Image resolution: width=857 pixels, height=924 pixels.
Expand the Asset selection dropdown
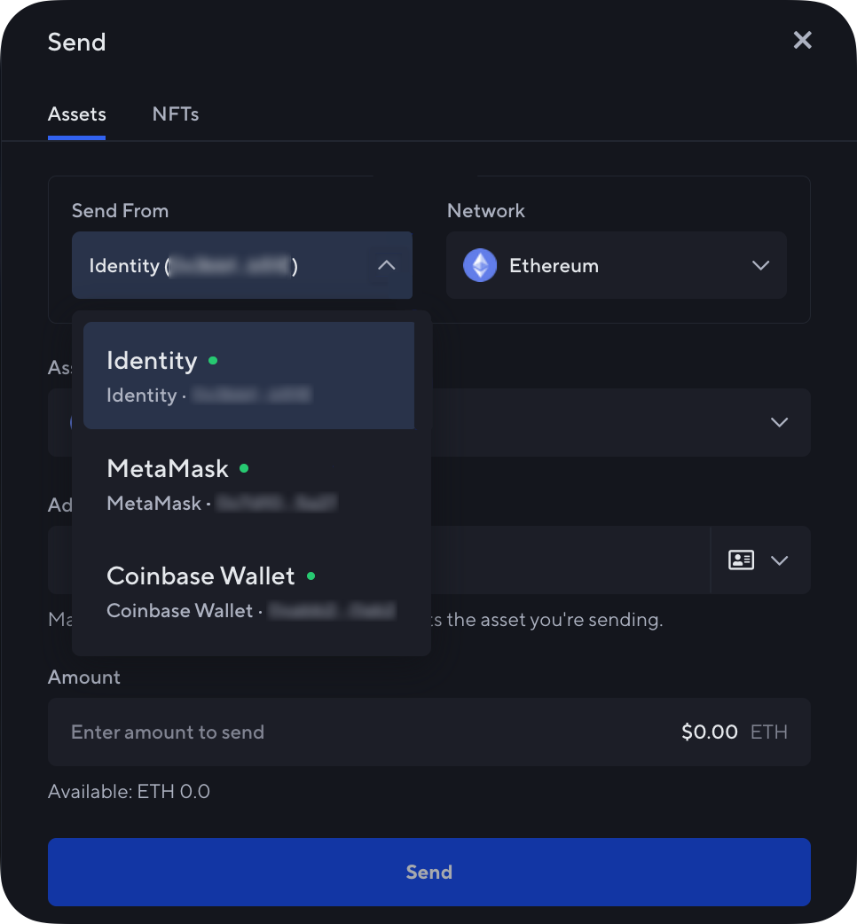779,423
